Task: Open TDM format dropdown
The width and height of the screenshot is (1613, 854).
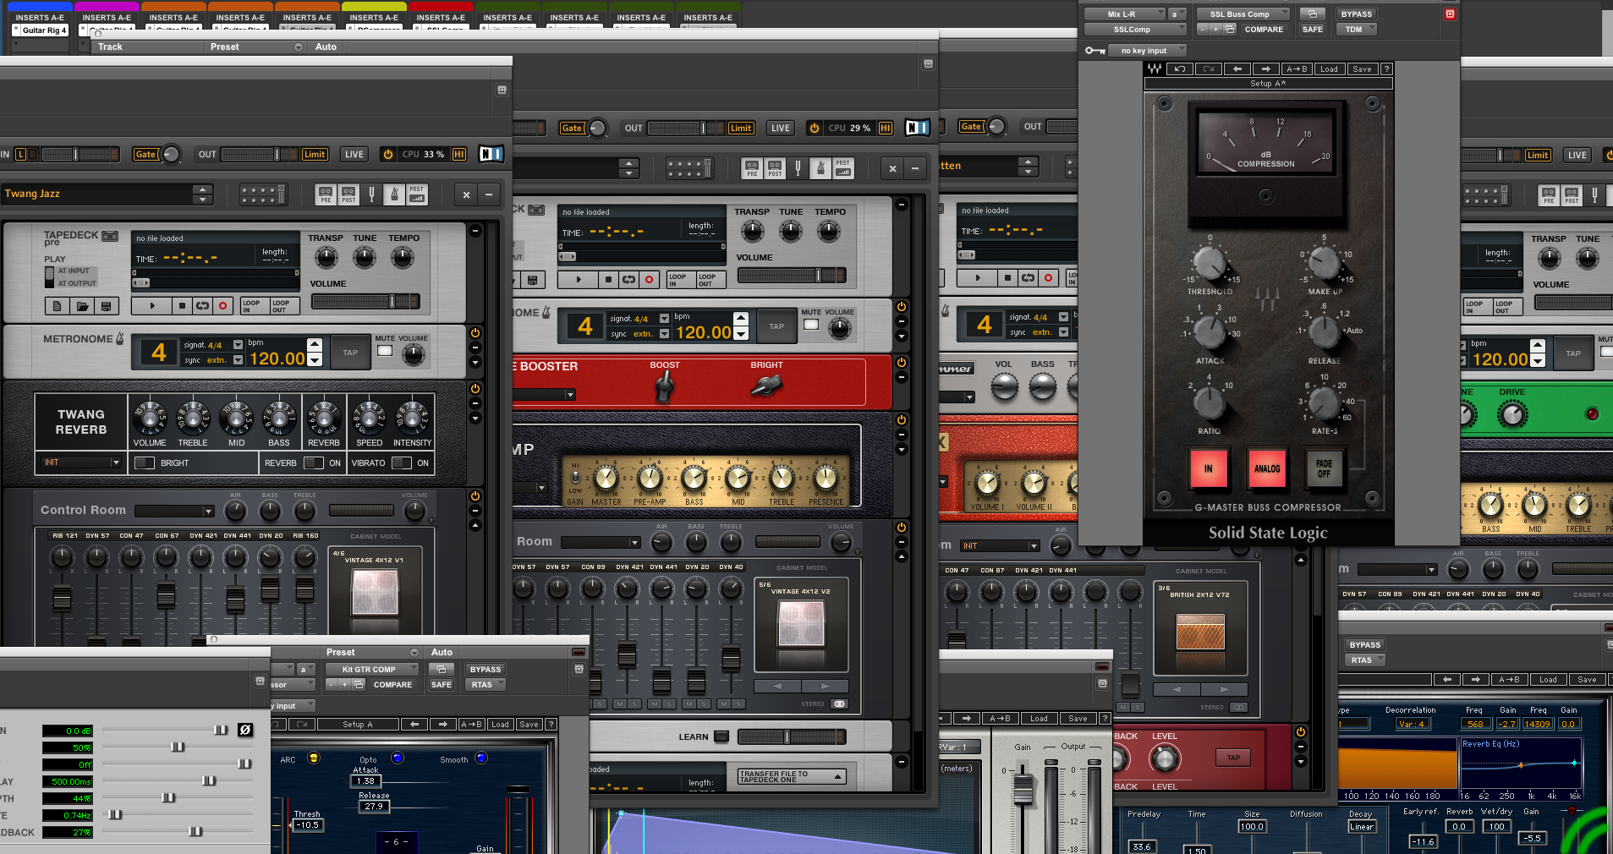Action: 1357,30
